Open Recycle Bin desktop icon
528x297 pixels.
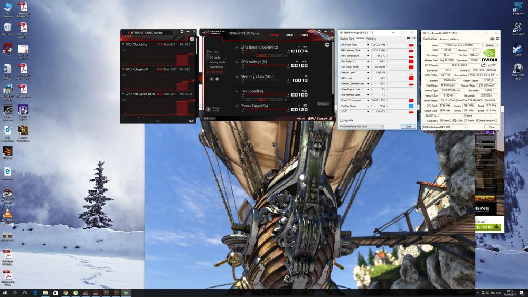point(7,30)
